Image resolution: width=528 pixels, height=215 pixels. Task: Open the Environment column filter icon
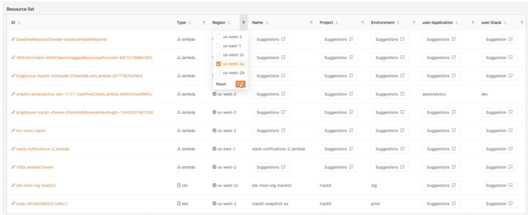click(414, 23)
